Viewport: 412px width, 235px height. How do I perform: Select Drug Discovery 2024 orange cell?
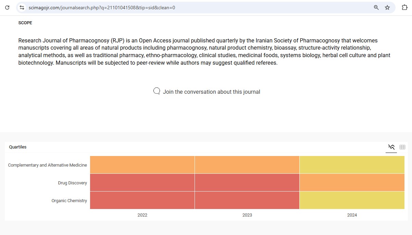[x=352, y=182]
